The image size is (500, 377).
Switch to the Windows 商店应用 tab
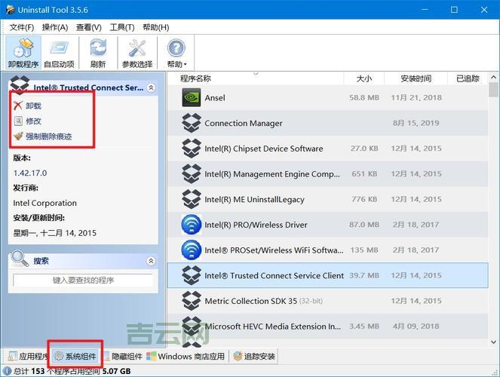pos(186,357)
